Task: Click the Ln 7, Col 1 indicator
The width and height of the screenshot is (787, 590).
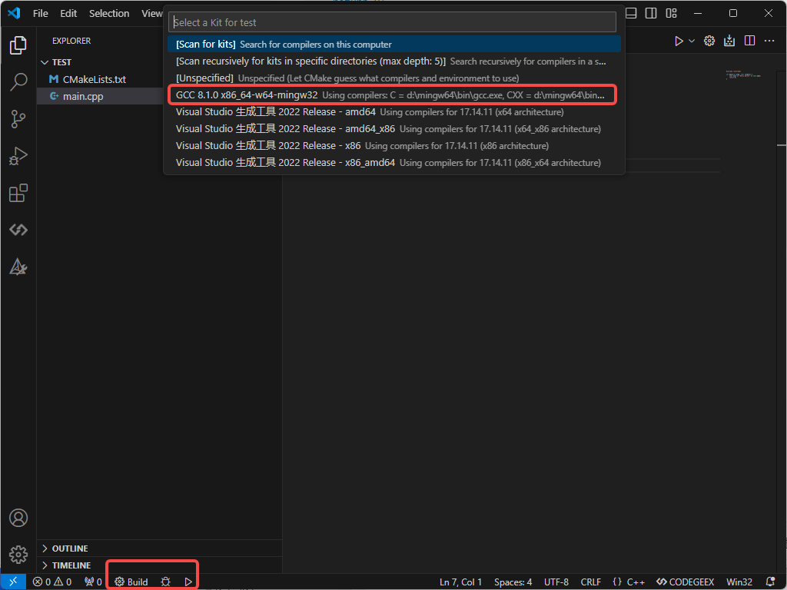Action: click(461, 582)
